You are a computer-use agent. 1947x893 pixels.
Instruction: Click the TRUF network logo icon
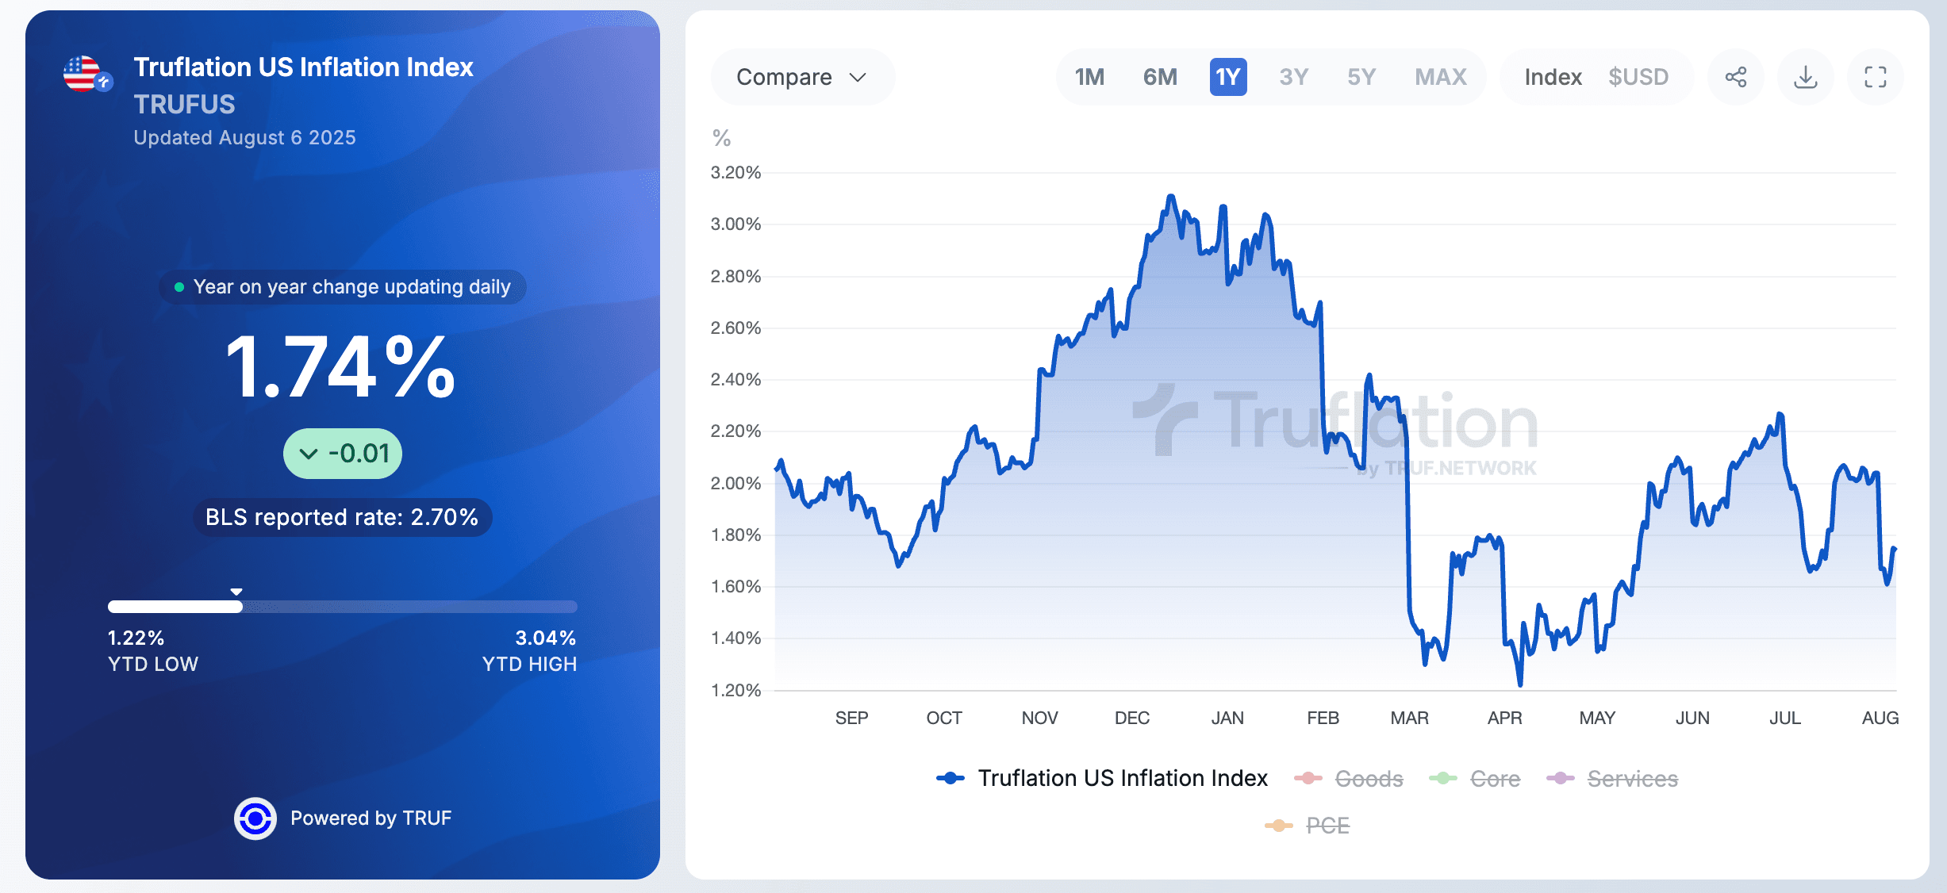coord(255,818)
